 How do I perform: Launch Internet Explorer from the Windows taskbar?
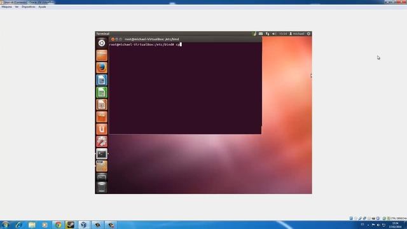coord(18,225)
